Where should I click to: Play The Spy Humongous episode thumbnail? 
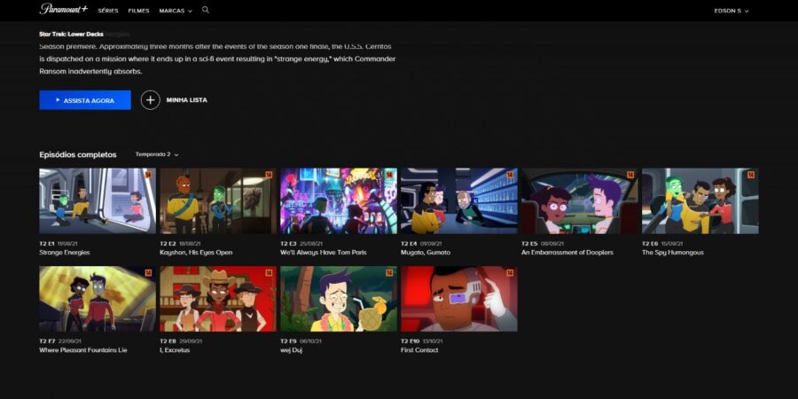700,201
